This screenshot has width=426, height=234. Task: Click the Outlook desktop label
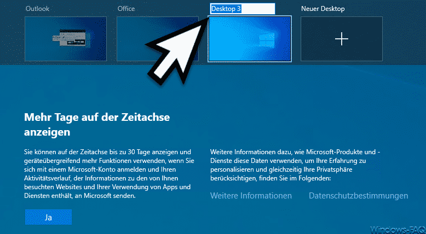click(37, 9)
